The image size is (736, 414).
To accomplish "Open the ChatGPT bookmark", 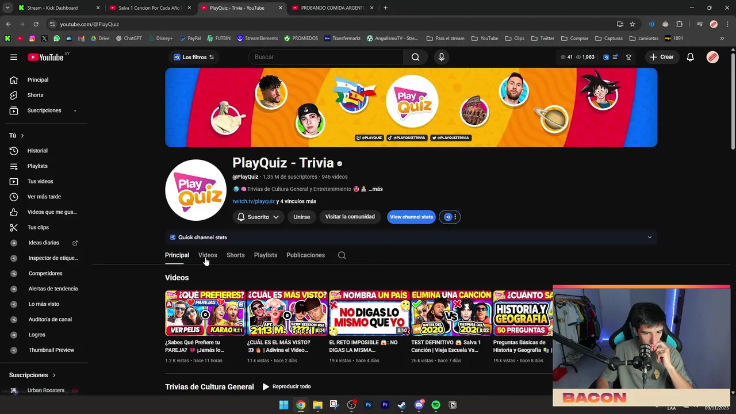I will pos(128,39).
